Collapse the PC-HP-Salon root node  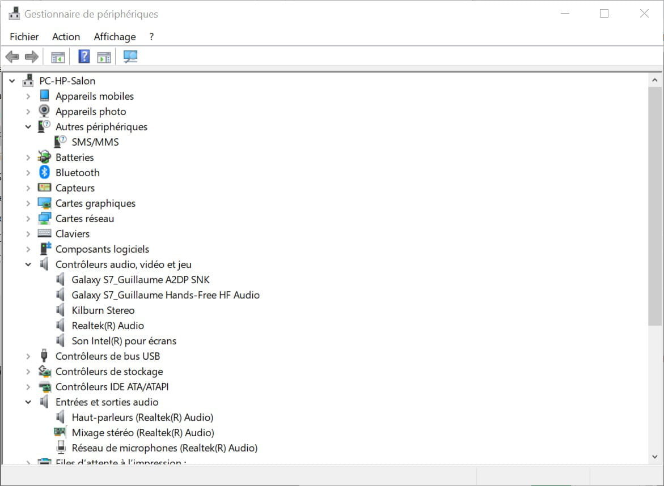(x=12, y=80)
